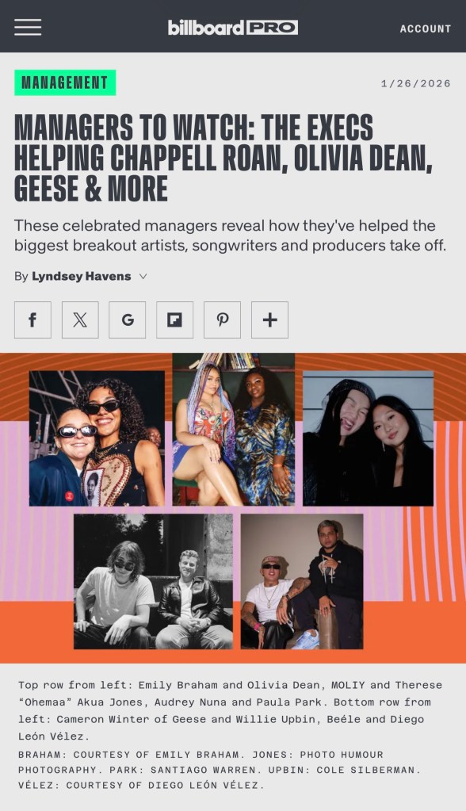View Audrey Nuna and Paula Park photo
The height and width of the screenshot is (811, 466).
(x=369, y=438)
